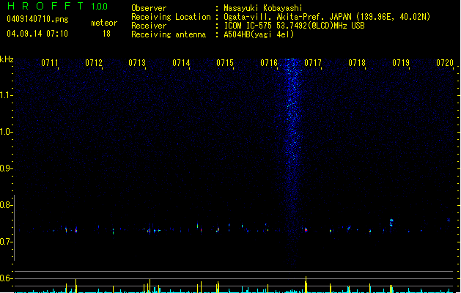Click the 0711 time marker

49,63
